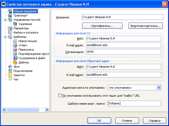Open the Новое письмо template
Image resolution: width=169 pixels, height=126 pixels.
click(28, 41)
